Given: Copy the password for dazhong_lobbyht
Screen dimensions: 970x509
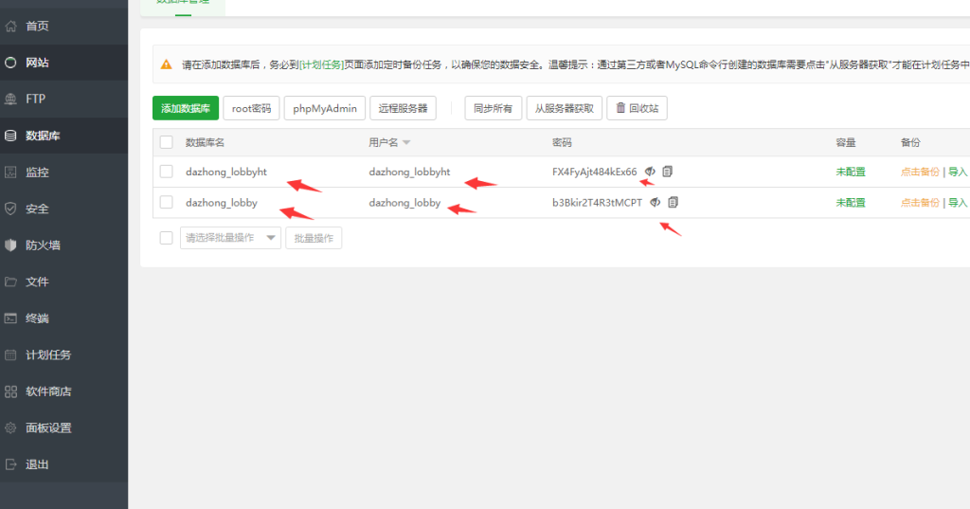Looking at the screenshot, I should point(667,172).
